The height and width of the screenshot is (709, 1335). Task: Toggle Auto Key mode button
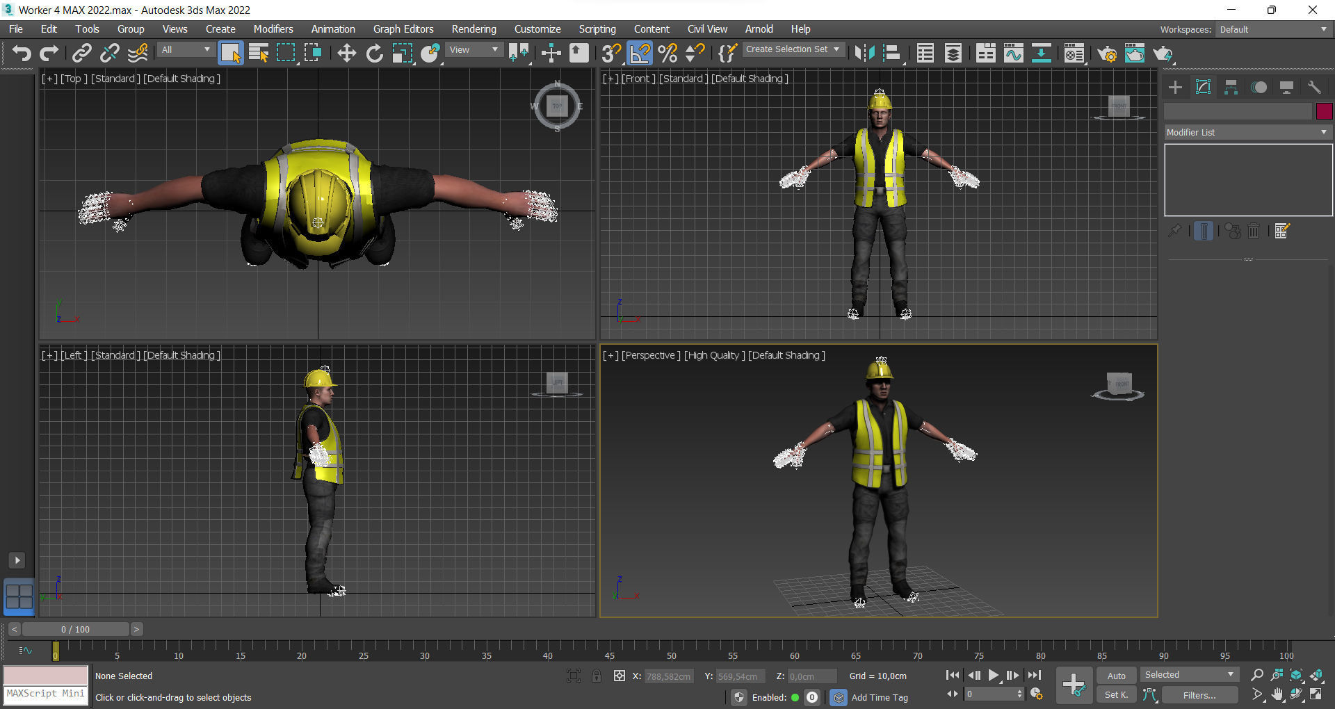point(1116,676)
